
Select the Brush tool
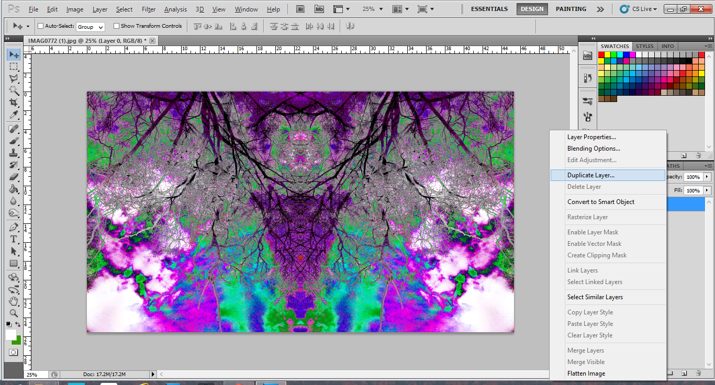pyautogui.click(x=14, y=141)
